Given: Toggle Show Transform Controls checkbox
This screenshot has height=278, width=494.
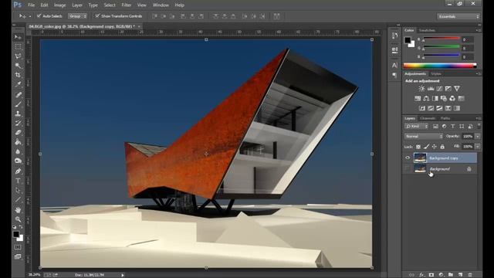Looking at the screenshot, I should [97, 15].
